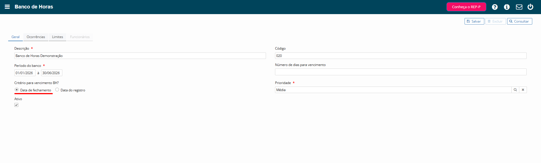The width and height of the screenshot is (541, 163).
Task: Open the Limites tab
Action: click(x=58, y=37)
